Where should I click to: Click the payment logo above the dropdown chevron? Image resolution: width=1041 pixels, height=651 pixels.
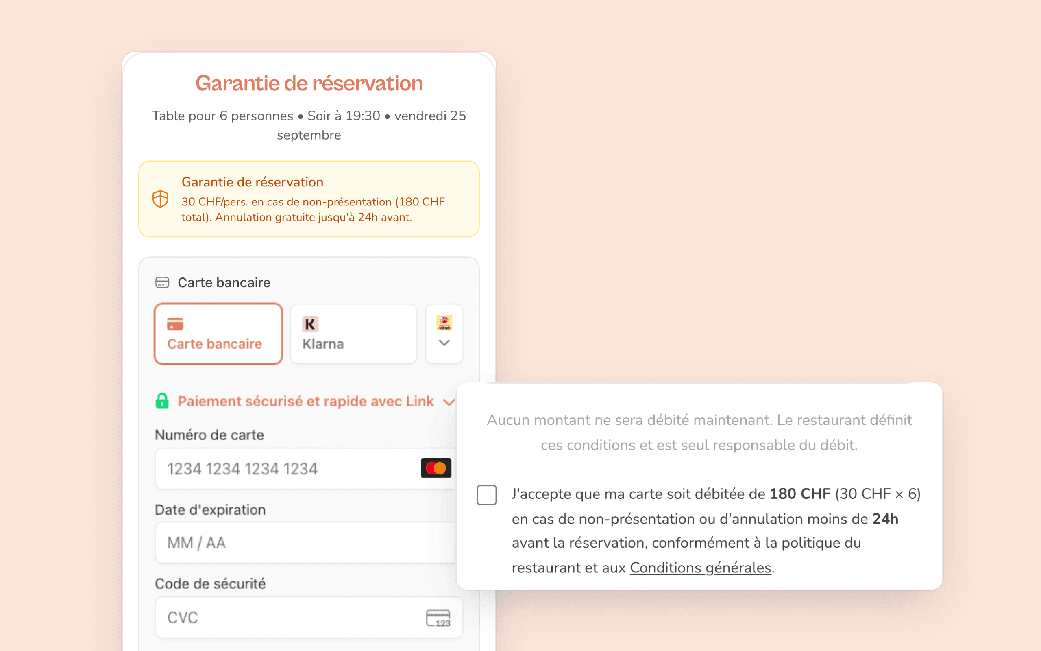click(444, 323)
